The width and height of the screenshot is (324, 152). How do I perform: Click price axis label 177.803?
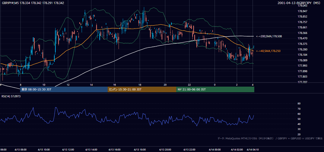pyautogui.click(x=302, y=77)
